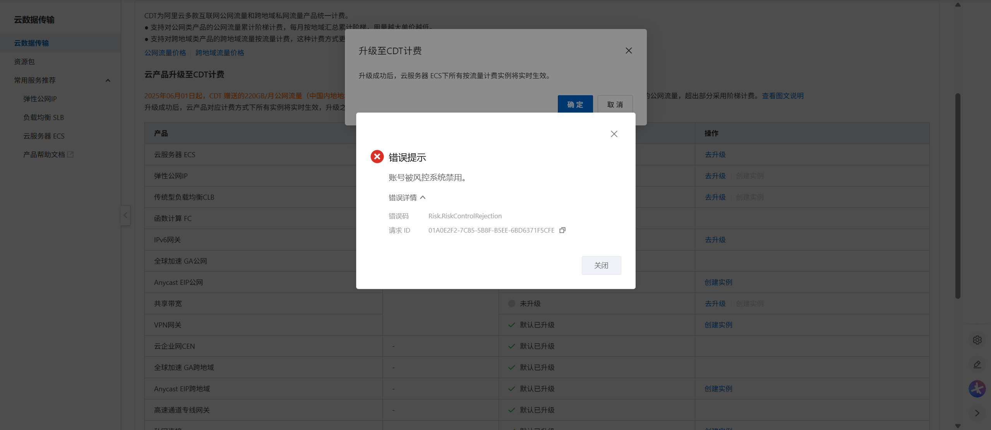
Task: Copy the request ID using copy icon
Action: [x=562, y=230]
